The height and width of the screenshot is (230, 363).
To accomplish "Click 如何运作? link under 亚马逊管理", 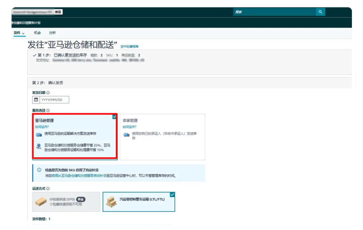I will [42, 127].
